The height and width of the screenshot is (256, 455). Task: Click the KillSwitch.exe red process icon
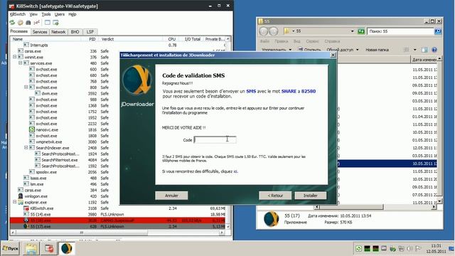pos(26,208)
